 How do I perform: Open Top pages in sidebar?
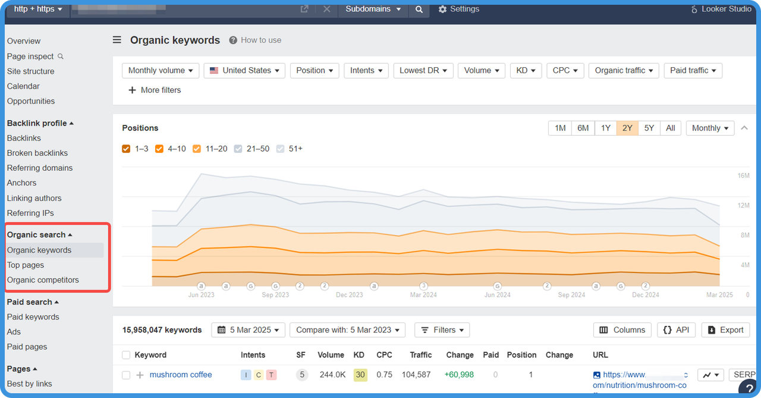coord(26,265)
